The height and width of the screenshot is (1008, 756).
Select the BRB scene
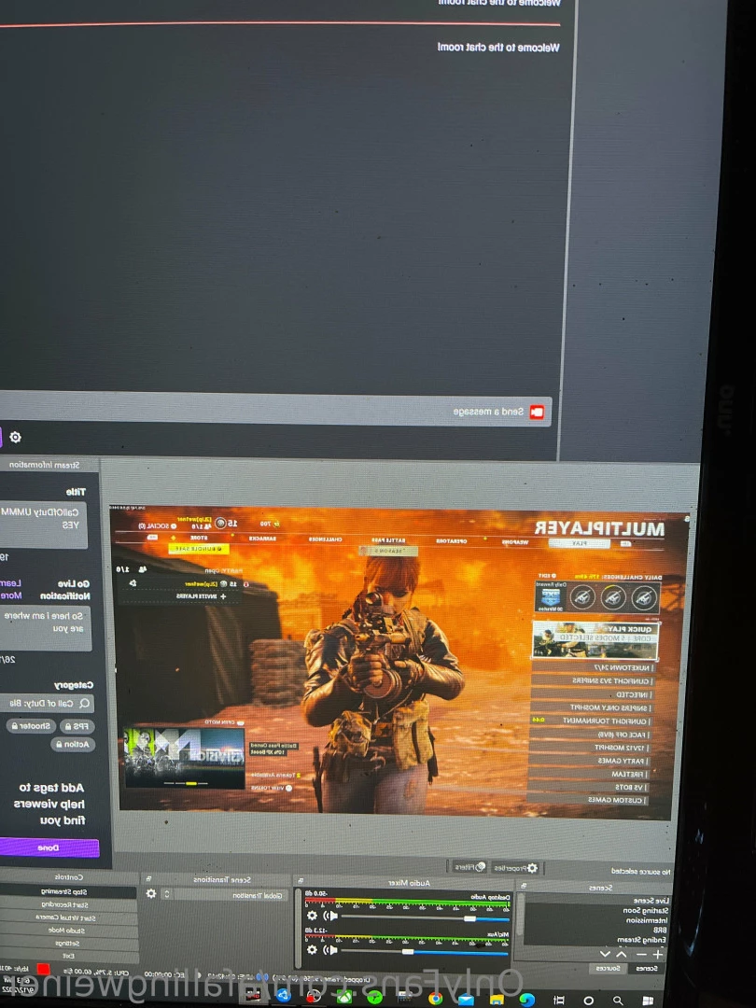coord(660,930)
